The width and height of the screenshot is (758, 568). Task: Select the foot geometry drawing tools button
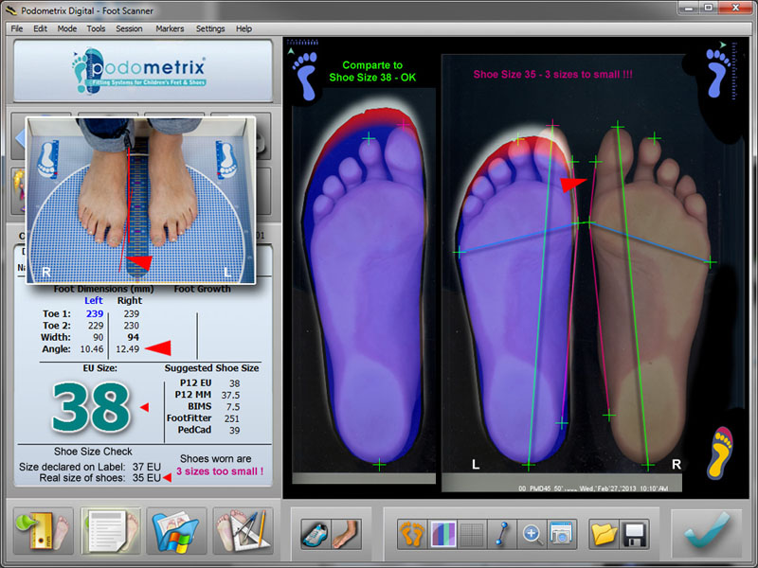(243, 531)
